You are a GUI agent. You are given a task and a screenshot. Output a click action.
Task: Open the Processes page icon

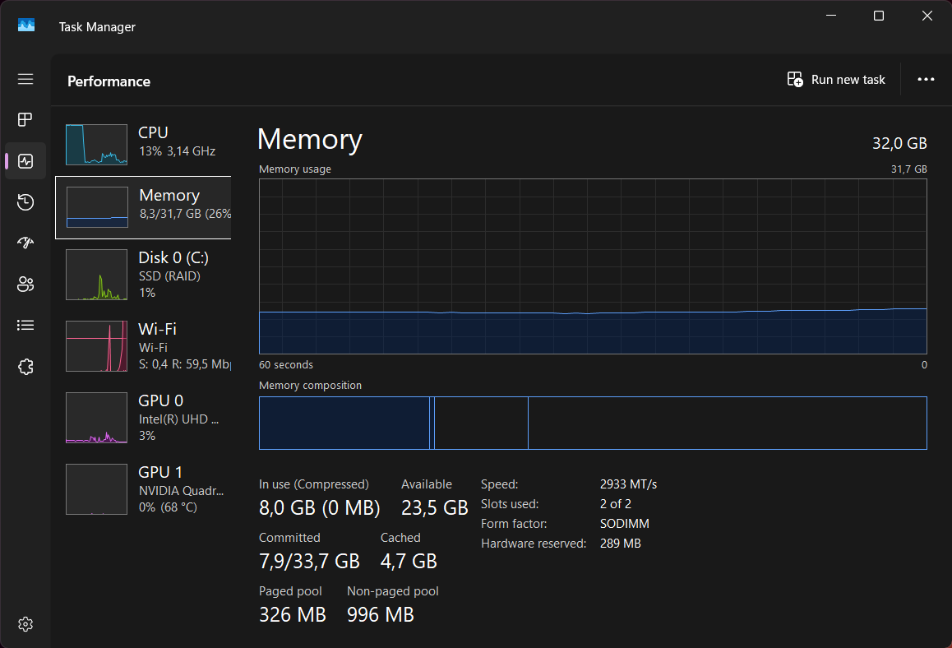tap(25, 119)
